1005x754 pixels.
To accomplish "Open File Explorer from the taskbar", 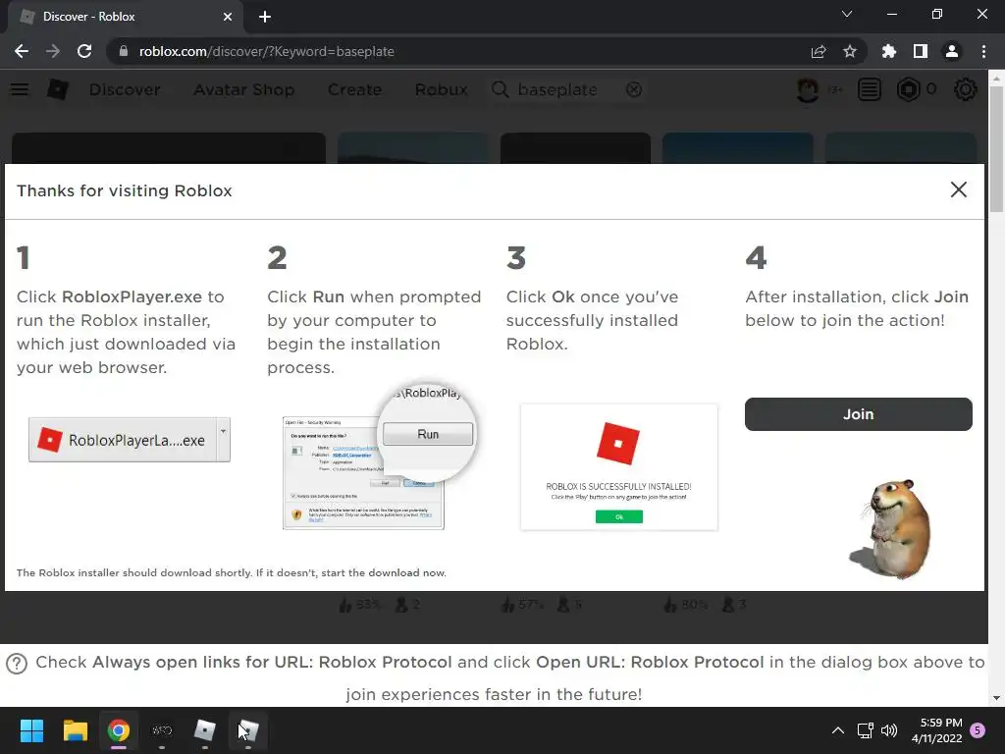I will pos(75,730).
